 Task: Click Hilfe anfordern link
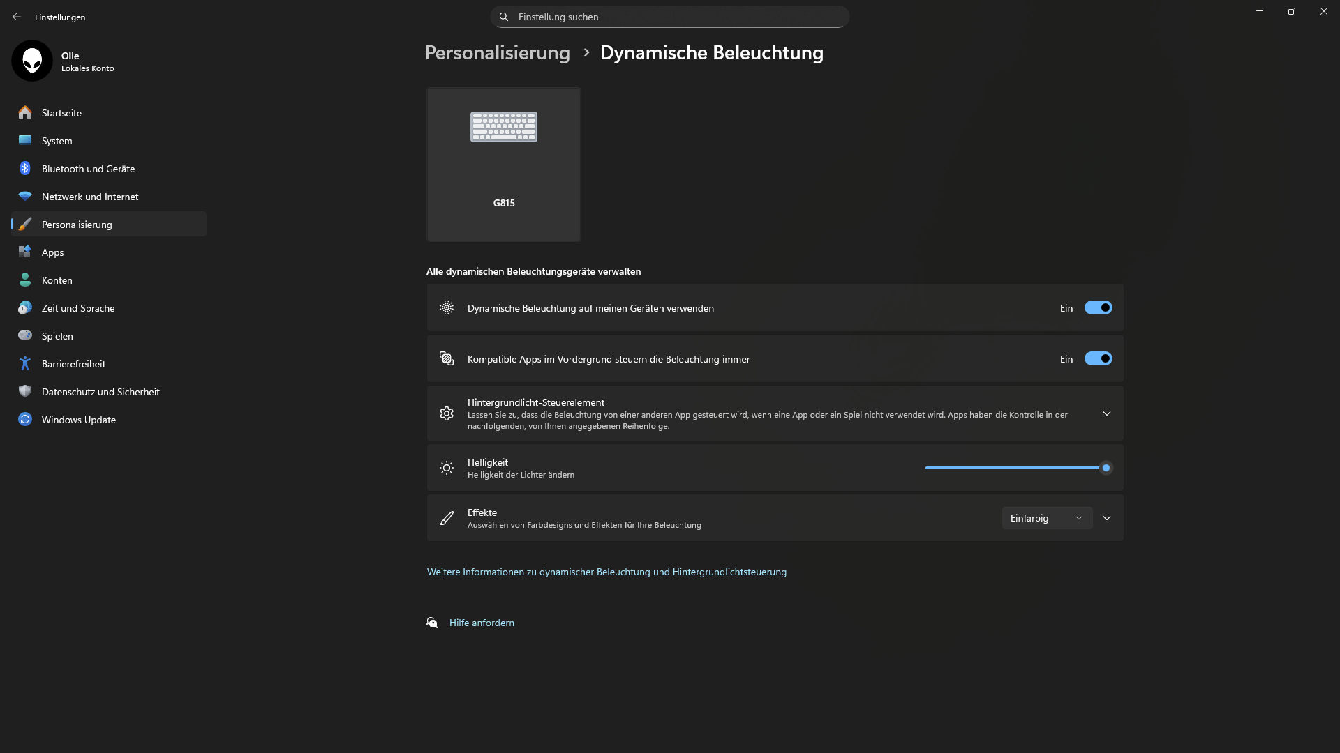click(482, 623)
